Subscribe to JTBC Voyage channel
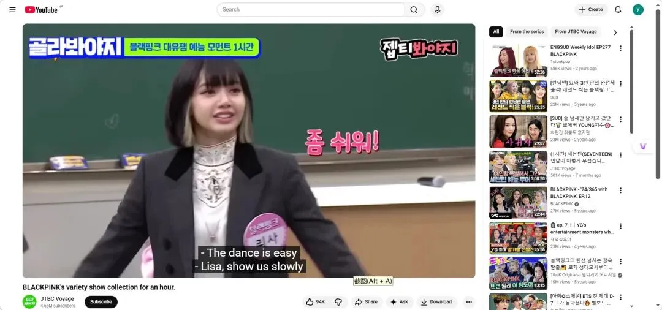Viewport: 662px width, 310px height. coord(101,302)
